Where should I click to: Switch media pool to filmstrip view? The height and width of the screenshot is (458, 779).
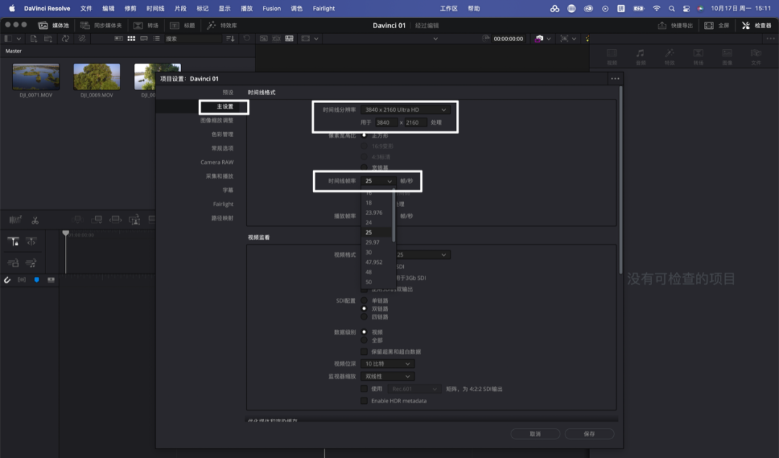[144, 38]
